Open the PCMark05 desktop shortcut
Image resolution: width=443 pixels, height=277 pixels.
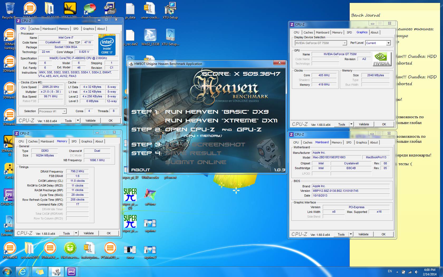pyautogui.click(x=110, y=250)
